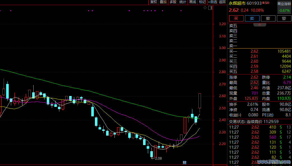Click the 外盘 value 125.8万
Viewport: 292px width, 166px height.
[x=251, y=98]
